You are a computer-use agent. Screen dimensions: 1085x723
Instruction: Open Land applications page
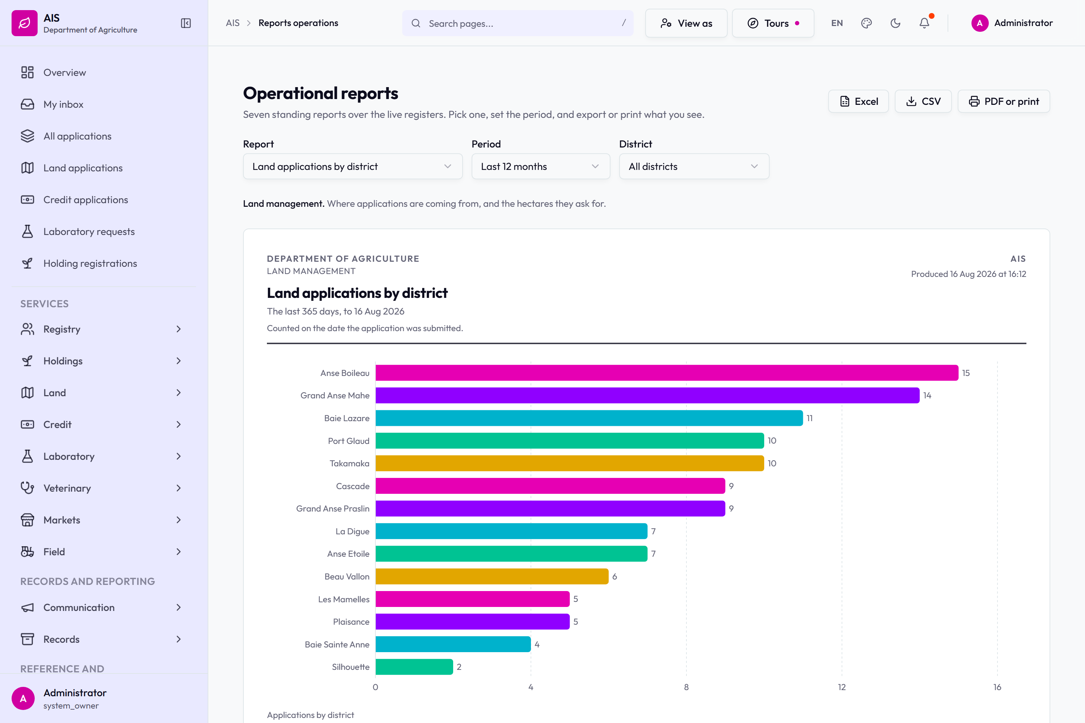103,168
